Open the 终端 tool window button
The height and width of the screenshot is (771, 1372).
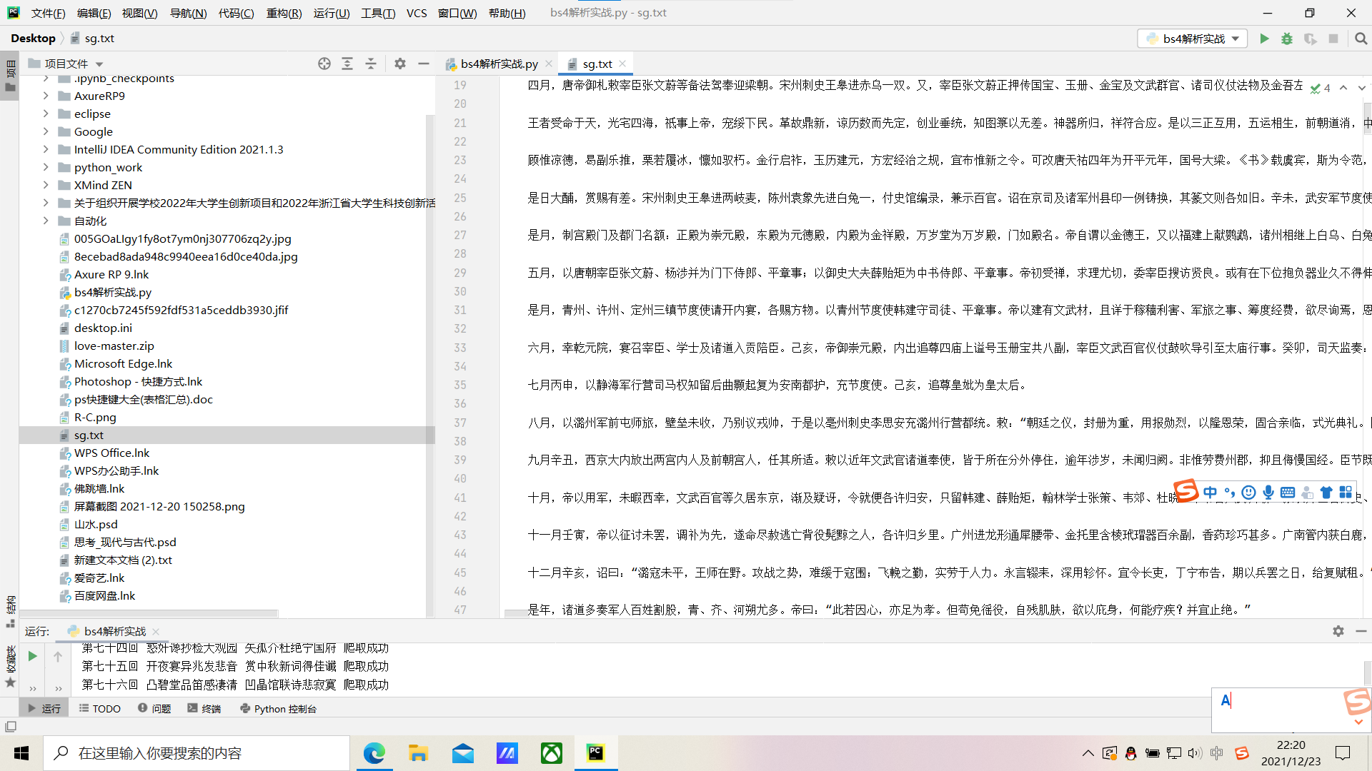204,709
